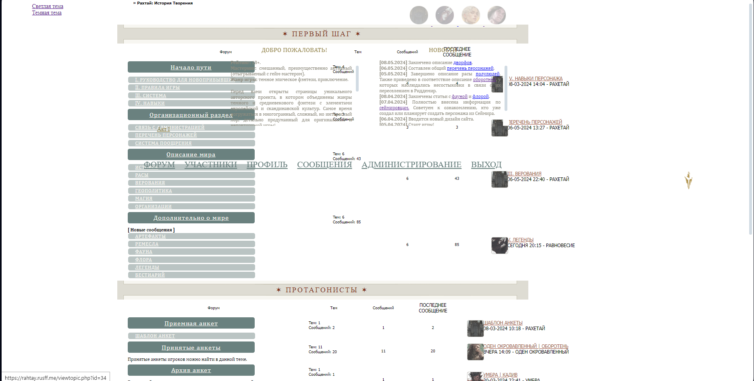Click the first circular avatar in the header
The height and width of the screenshot is (381, 754).
pos(419,15)
